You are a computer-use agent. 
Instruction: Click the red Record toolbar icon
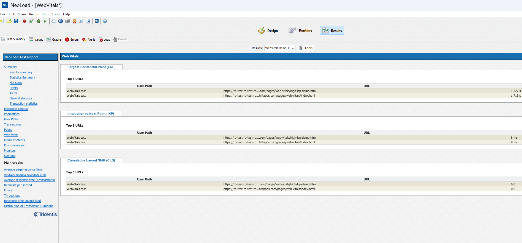click(25, 21)
